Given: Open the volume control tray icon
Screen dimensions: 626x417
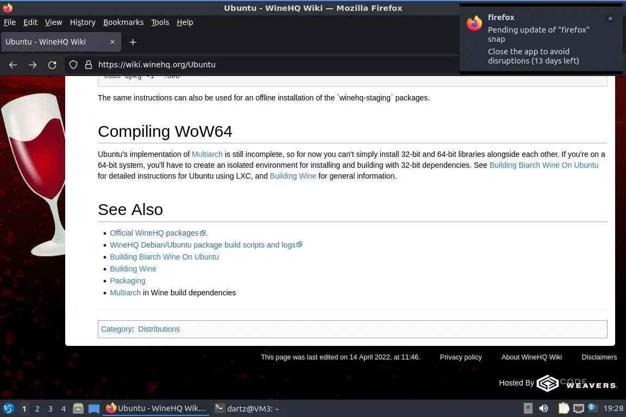Looking at the screenshot, I should [543, 408].
